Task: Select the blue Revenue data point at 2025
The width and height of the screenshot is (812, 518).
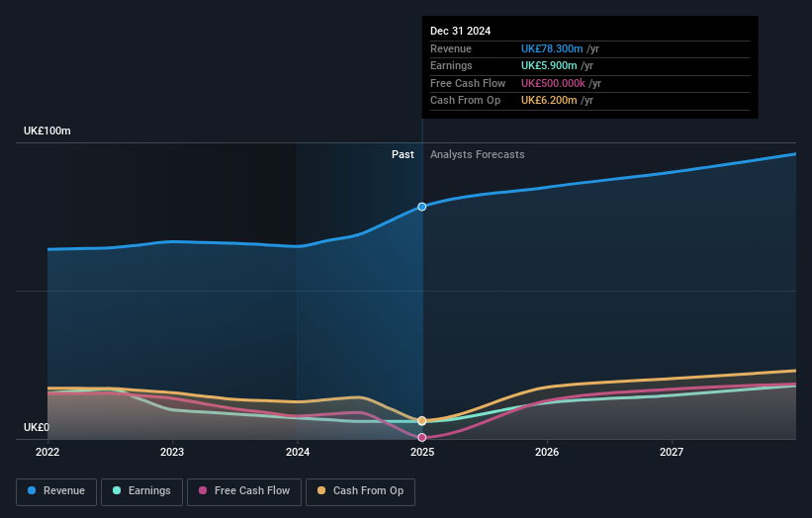Action: (422, 207)
